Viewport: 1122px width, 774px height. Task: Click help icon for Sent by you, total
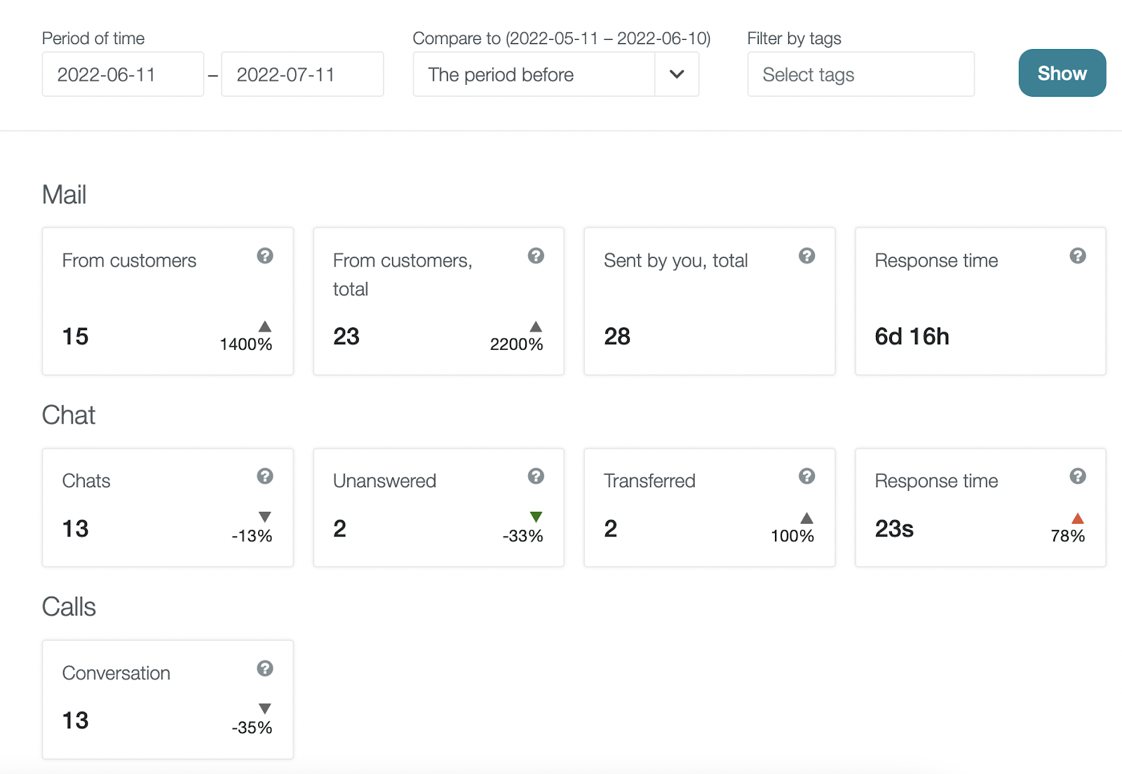coord(806,256)
